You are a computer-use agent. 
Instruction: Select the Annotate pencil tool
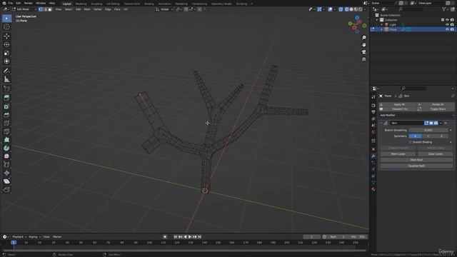(x=6, y=71)
